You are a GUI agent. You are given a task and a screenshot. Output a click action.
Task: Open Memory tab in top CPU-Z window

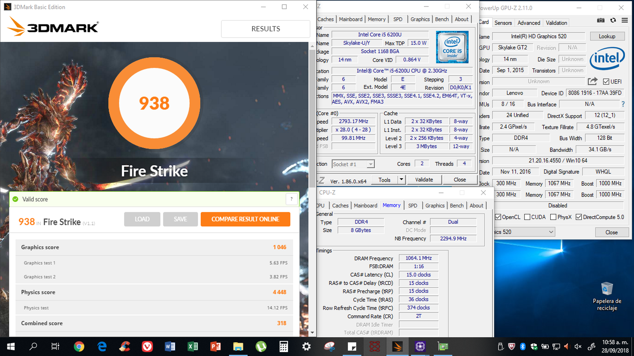click(x=376, y=19)
